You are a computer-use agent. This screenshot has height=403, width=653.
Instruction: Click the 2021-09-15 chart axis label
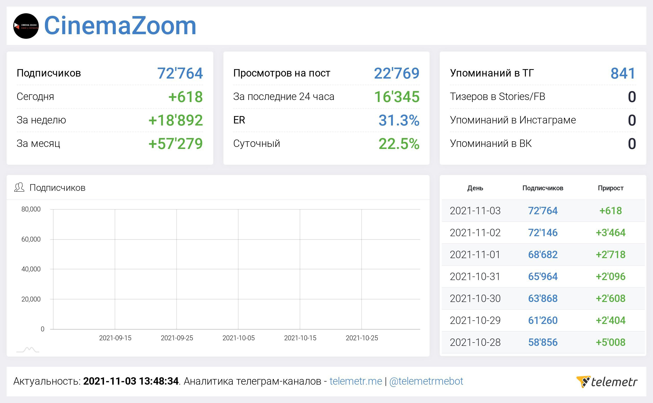pyautogui.click(x=115, y=338)
